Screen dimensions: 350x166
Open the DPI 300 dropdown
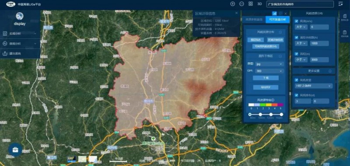(269, 71)
